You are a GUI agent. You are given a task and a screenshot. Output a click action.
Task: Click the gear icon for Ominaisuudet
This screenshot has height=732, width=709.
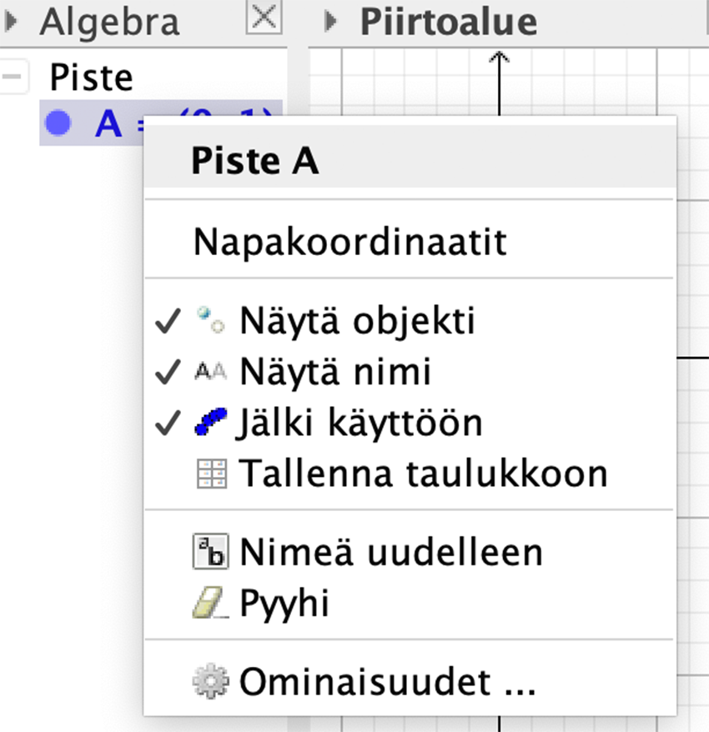[x=211, y=681]
